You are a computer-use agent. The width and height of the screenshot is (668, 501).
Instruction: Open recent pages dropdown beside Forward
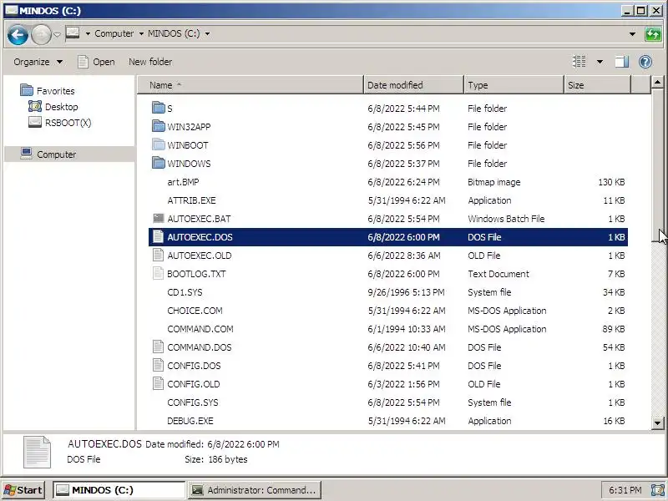57,34
